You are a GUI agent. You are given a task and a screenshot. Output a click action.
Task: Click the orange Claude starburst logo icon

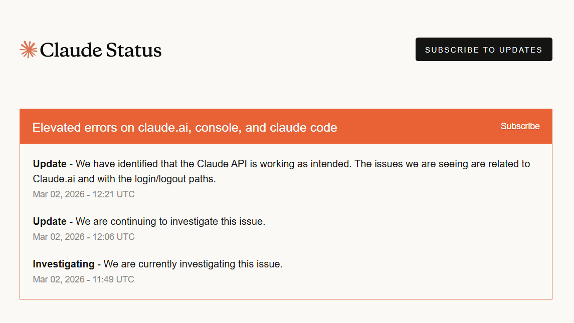coord(29,50)
